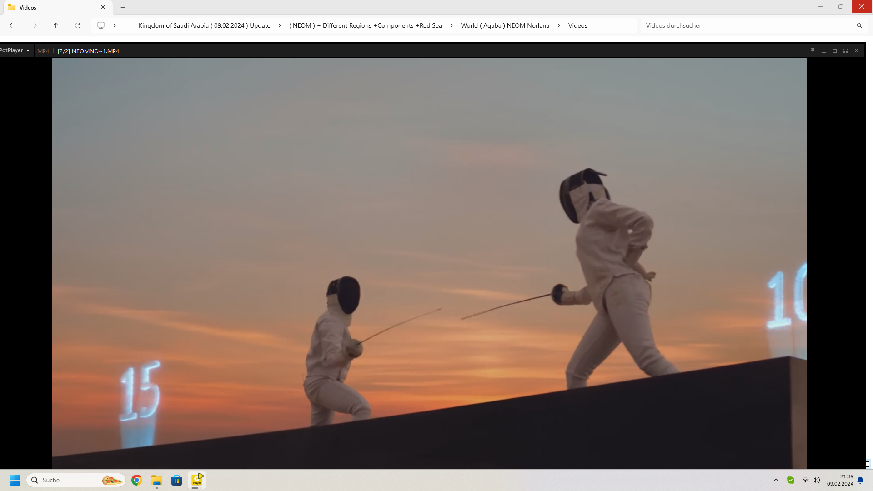This screenshot has height=491, width=873.
Task: Go forward in File Explorer
Action: click(34, 25)
